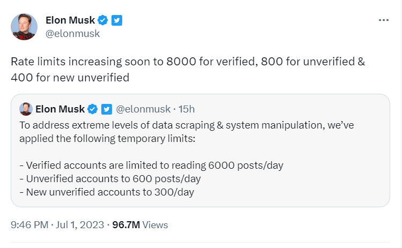Click Elon Musk's large profile avatar
Image resolution: width=402 pixels, height=248 pixels.
click(x=24, y=27)
